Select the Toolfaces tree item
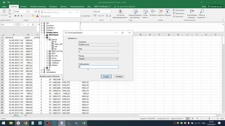The image size is (225, 126). tap(55, 63)
